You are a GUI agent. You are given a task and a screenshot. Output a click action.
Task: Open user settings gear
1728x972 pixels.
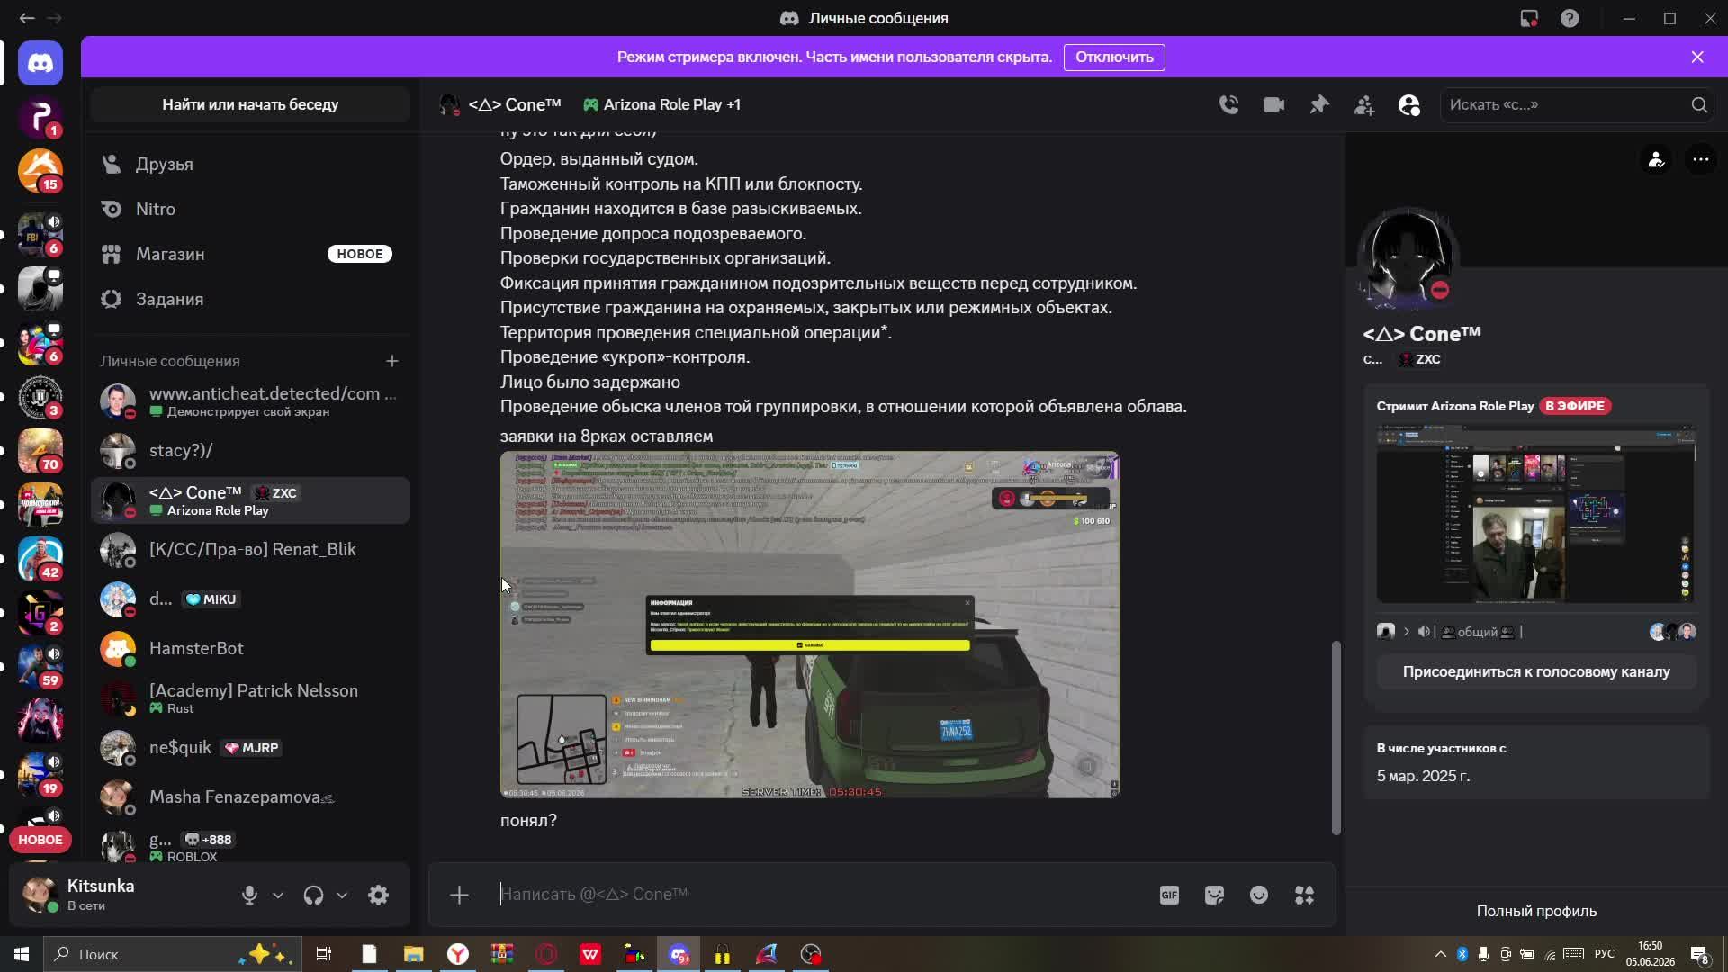pos(379,895)
